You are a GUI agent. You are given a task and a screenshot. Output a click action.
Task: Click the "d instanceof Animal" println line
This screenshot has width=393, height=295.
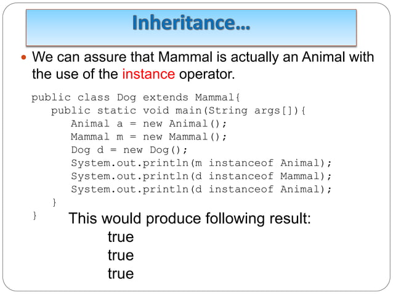click(x=201, y=189)
